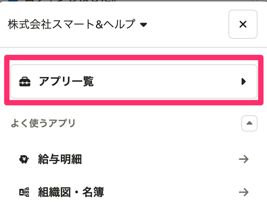Click the 株式会社スマート&ヘルプ company name text

(71, 24)
